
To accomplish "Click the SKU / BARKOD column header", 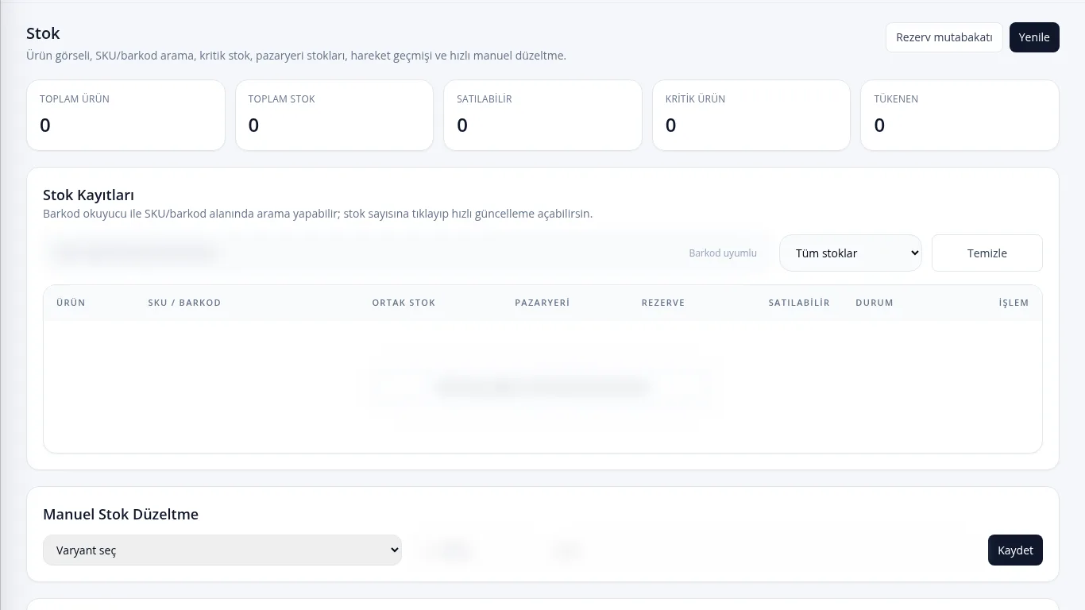I will 184,303.
